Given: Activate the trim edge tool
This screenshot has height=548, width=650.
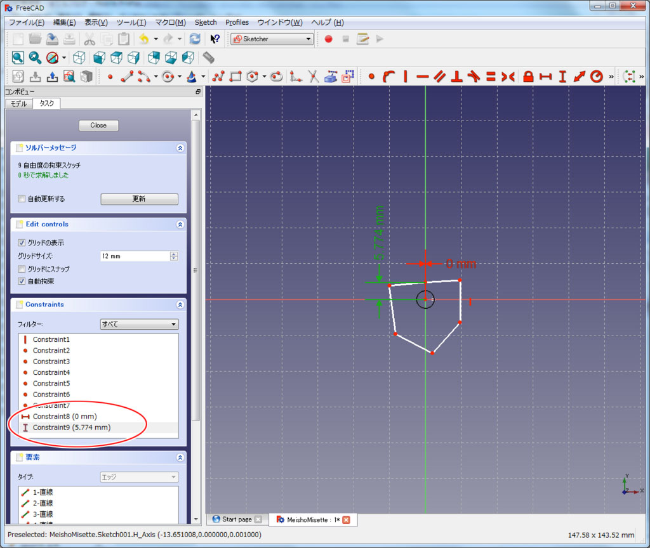Looking at the screenshot, I should (314, 77).
